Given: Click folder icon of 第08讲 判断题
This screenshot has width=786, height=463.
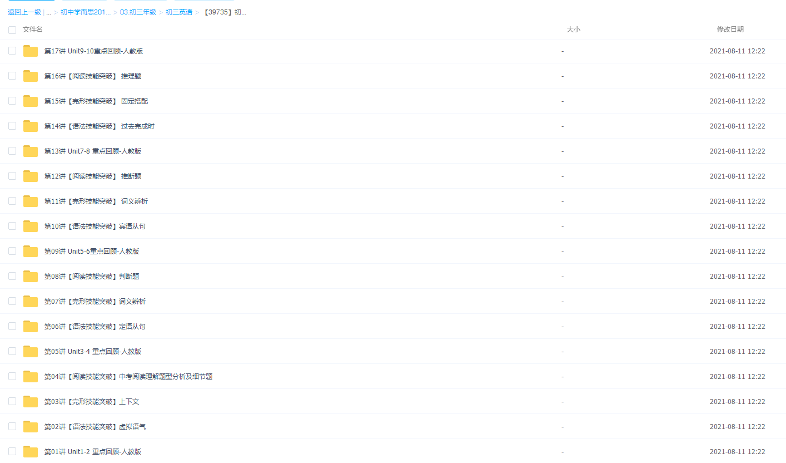Looking at the screenshot, I should pyautogui.click(x=31, y=277).
